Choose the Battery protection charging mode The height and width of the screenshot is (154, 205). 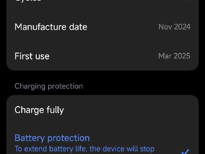point(102,141)
